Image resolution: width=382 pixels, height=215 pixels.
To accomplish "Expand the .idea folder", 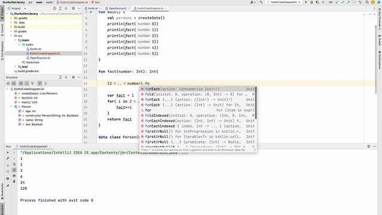I will point(11,23).
